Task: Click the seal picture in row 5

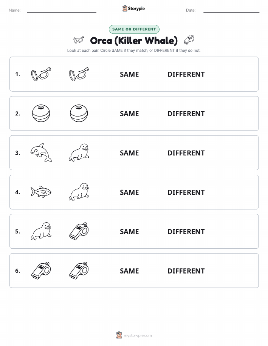Action: (41, 231)
